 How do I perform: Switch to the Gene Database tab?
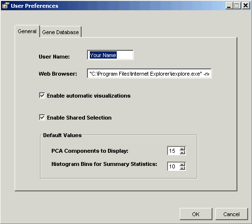61,32
